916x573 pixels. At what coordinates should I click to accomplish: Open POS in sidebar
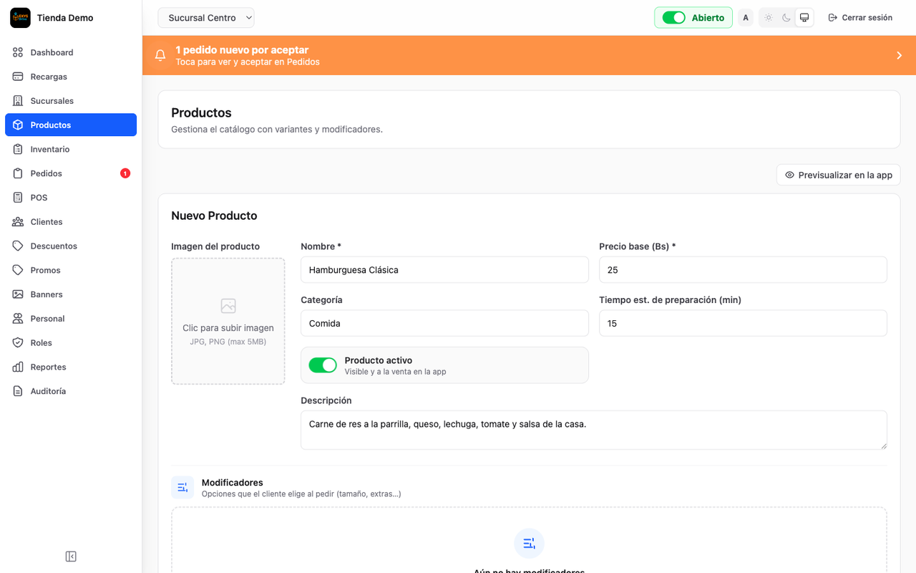[71, 198]
